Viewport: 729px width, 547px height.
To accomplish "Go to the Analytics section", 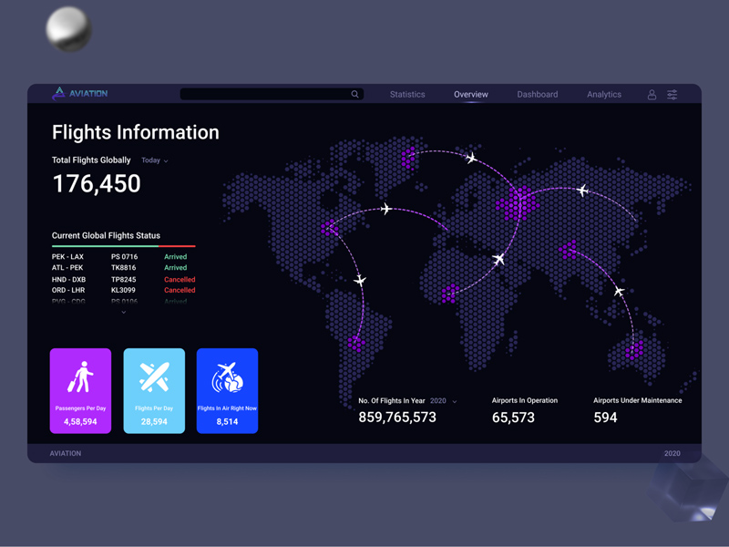I will coord(604,94).
